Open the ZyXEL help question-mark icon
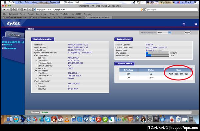 tap(184, 24)
